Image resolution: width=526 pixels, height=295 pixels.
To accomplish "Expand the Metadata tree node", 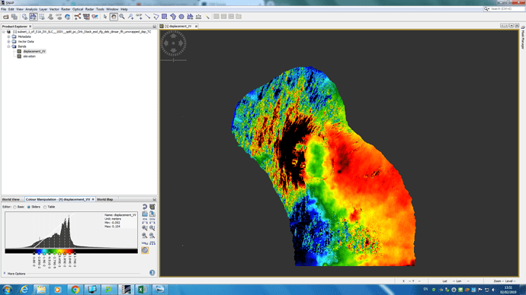I will tap(8, 36).
